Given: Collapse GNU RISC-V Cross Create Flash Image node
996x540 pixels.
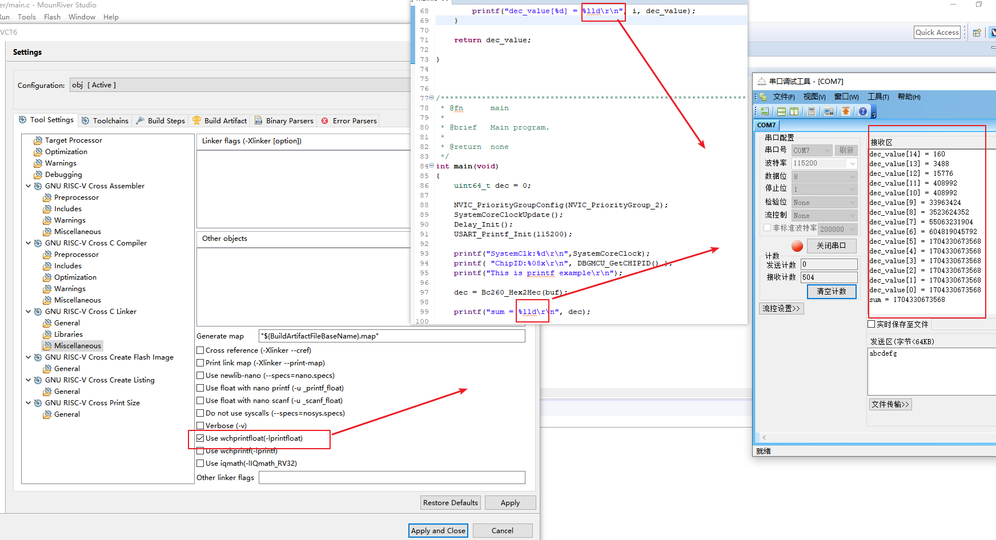Looking at the screenshot, I should [x=29, y=357].
